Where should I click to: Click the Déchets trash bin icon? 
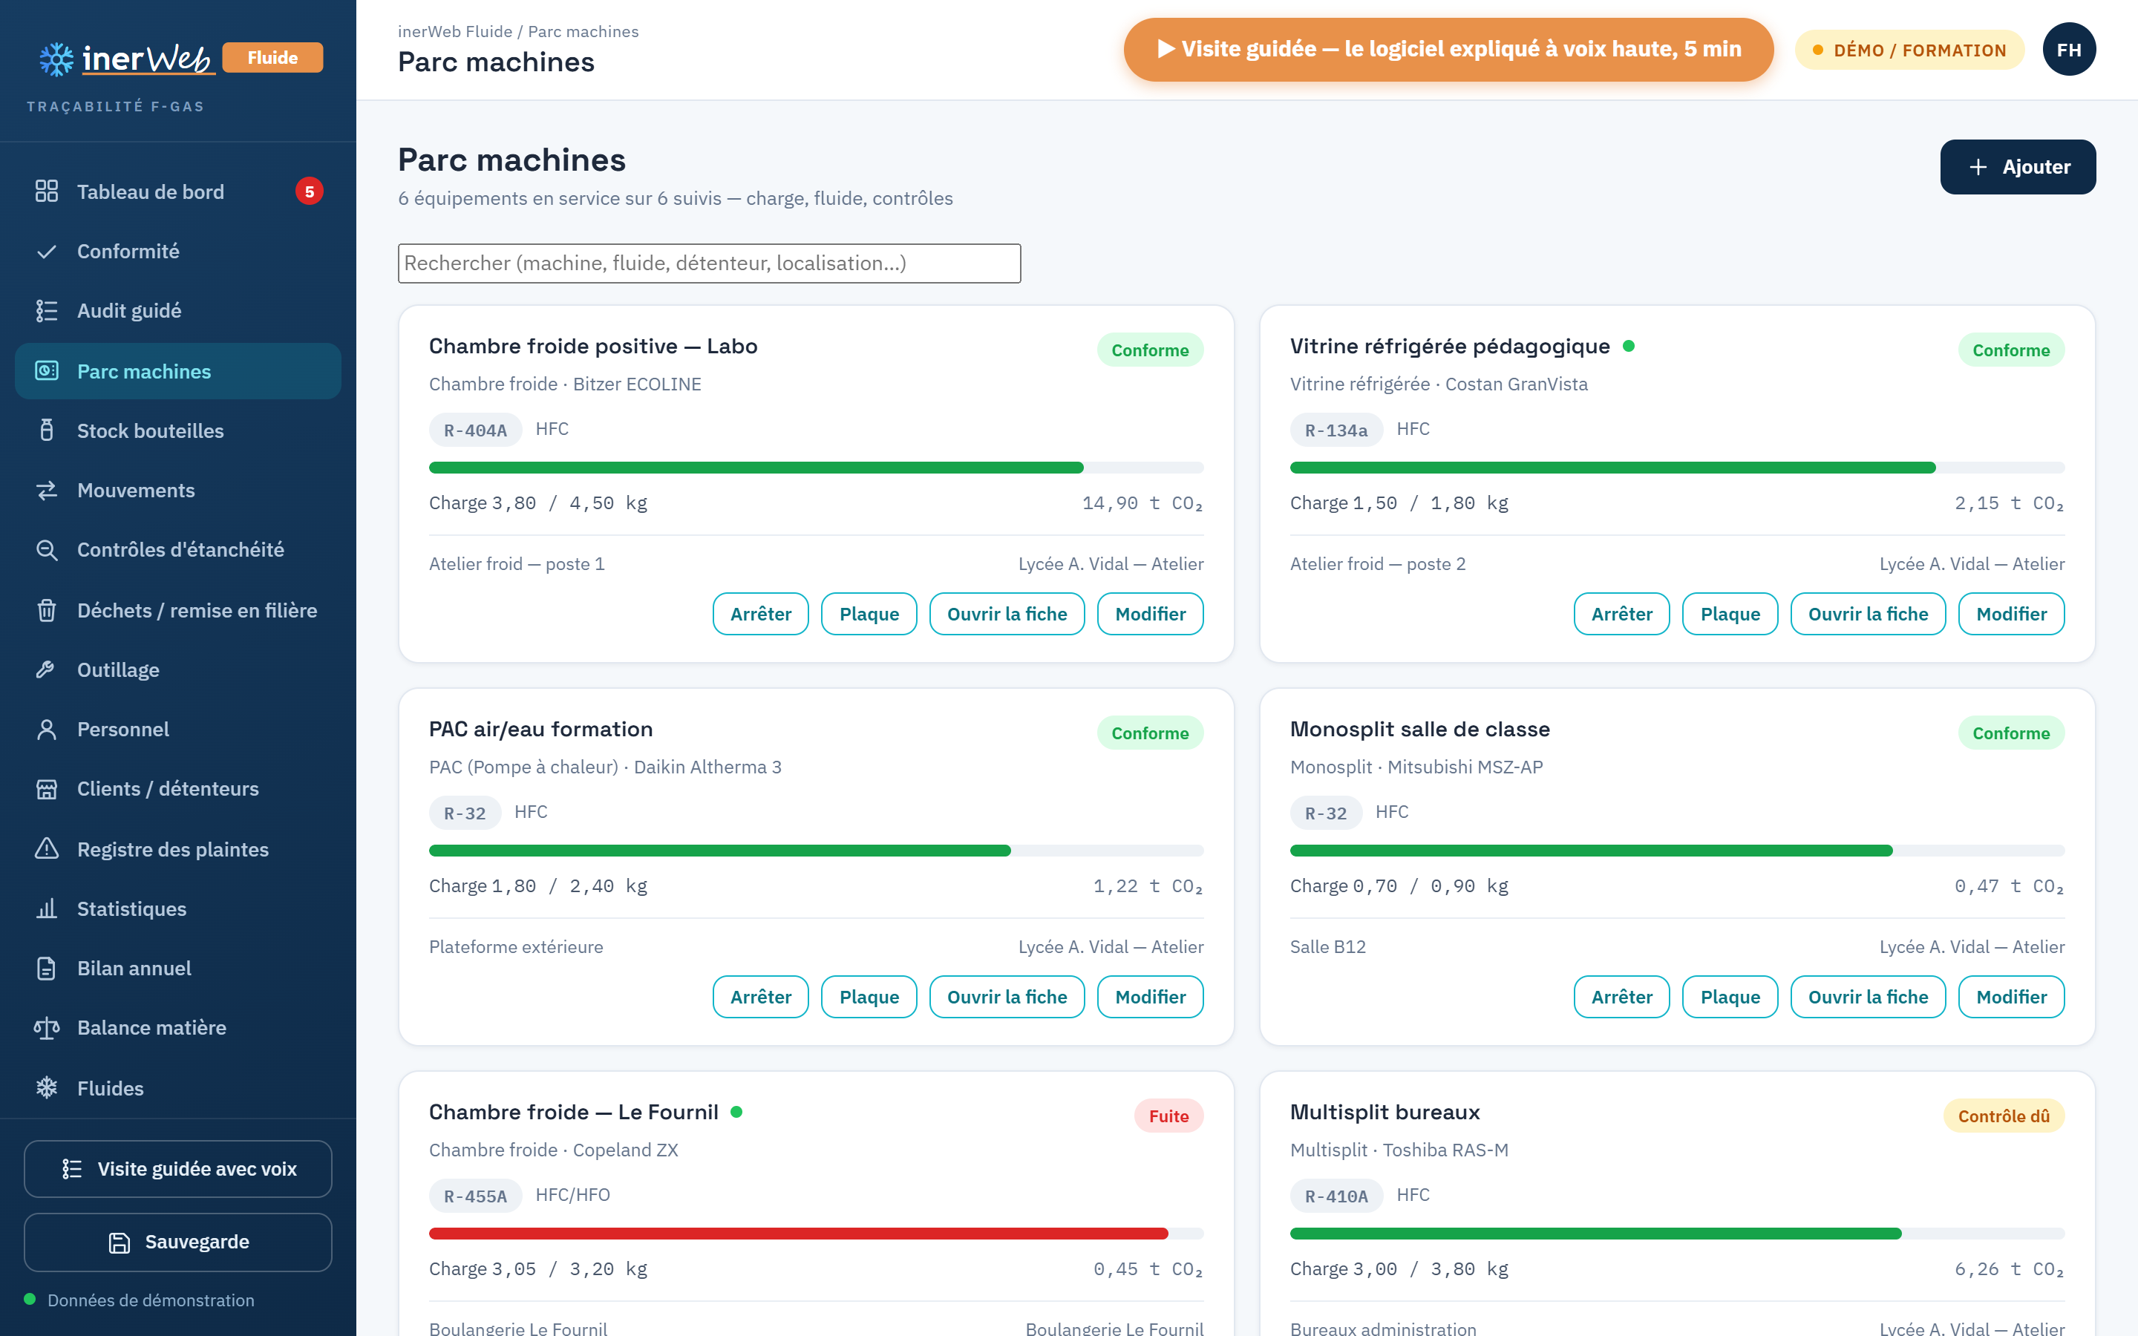47,611
